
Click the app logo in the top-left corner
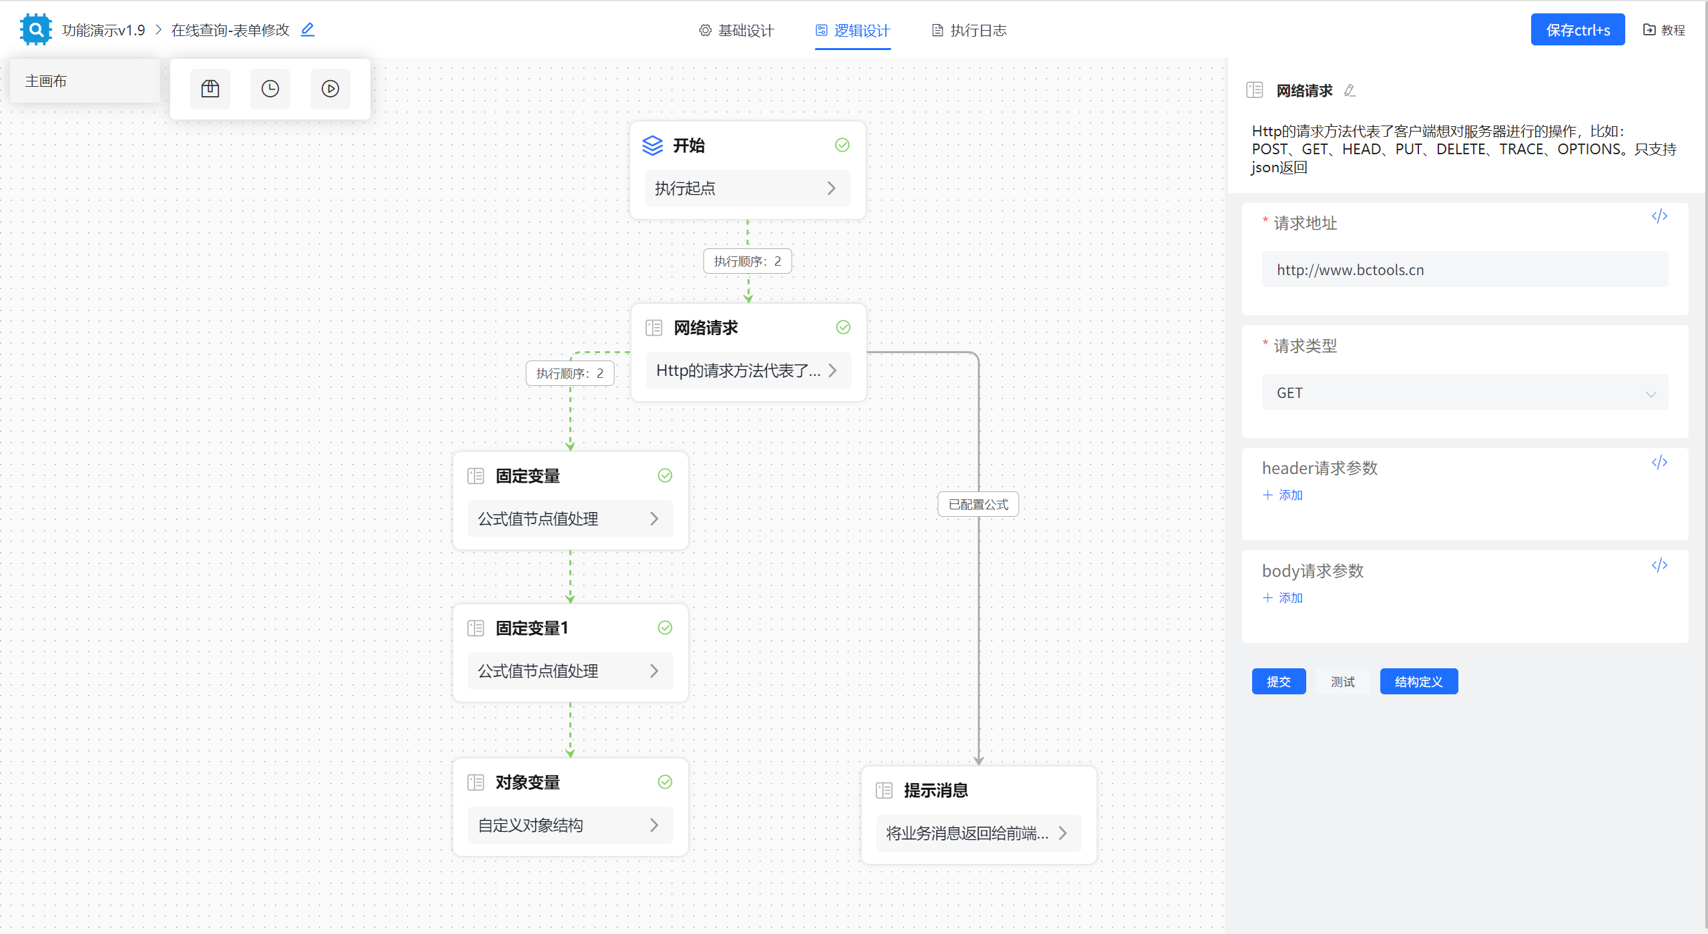[x=35, y=29]
